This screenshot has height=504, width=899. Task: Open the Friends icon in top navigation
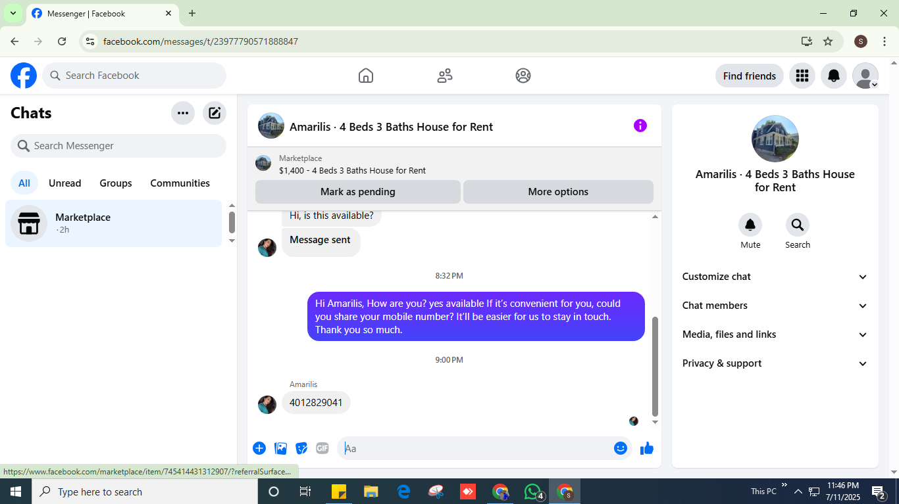tap(445, 76)
